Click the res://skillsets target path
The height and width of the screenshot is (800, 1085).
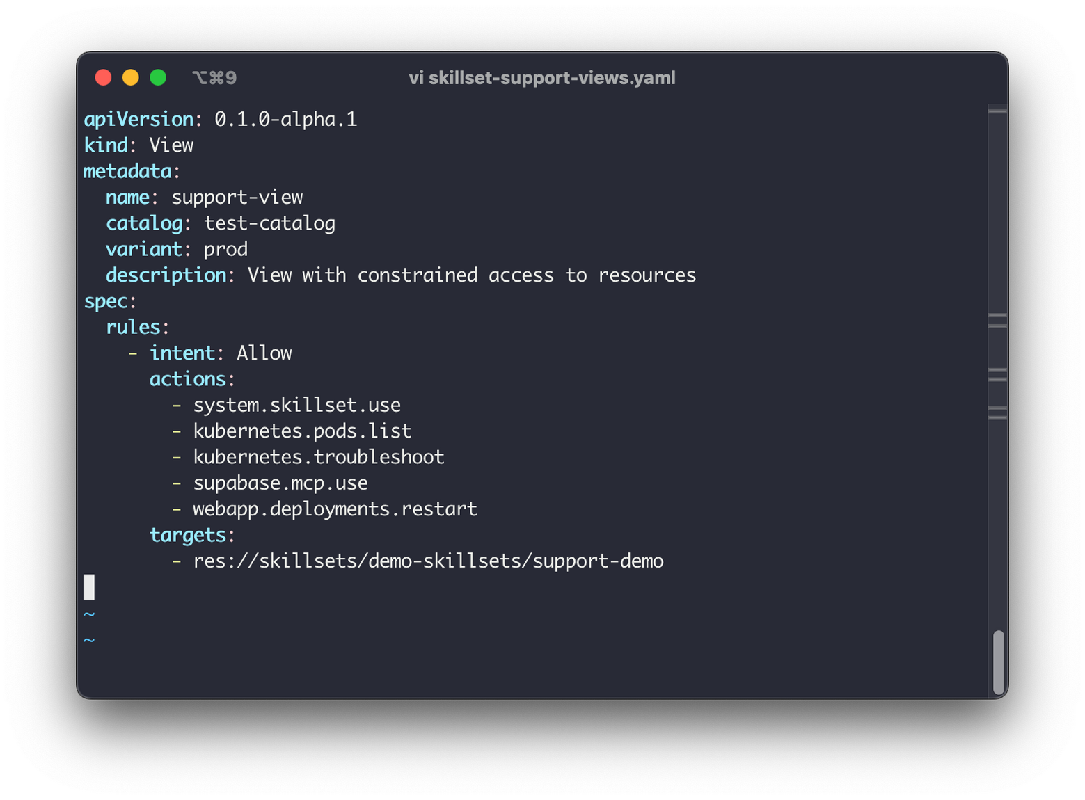[x=428, y=561]
